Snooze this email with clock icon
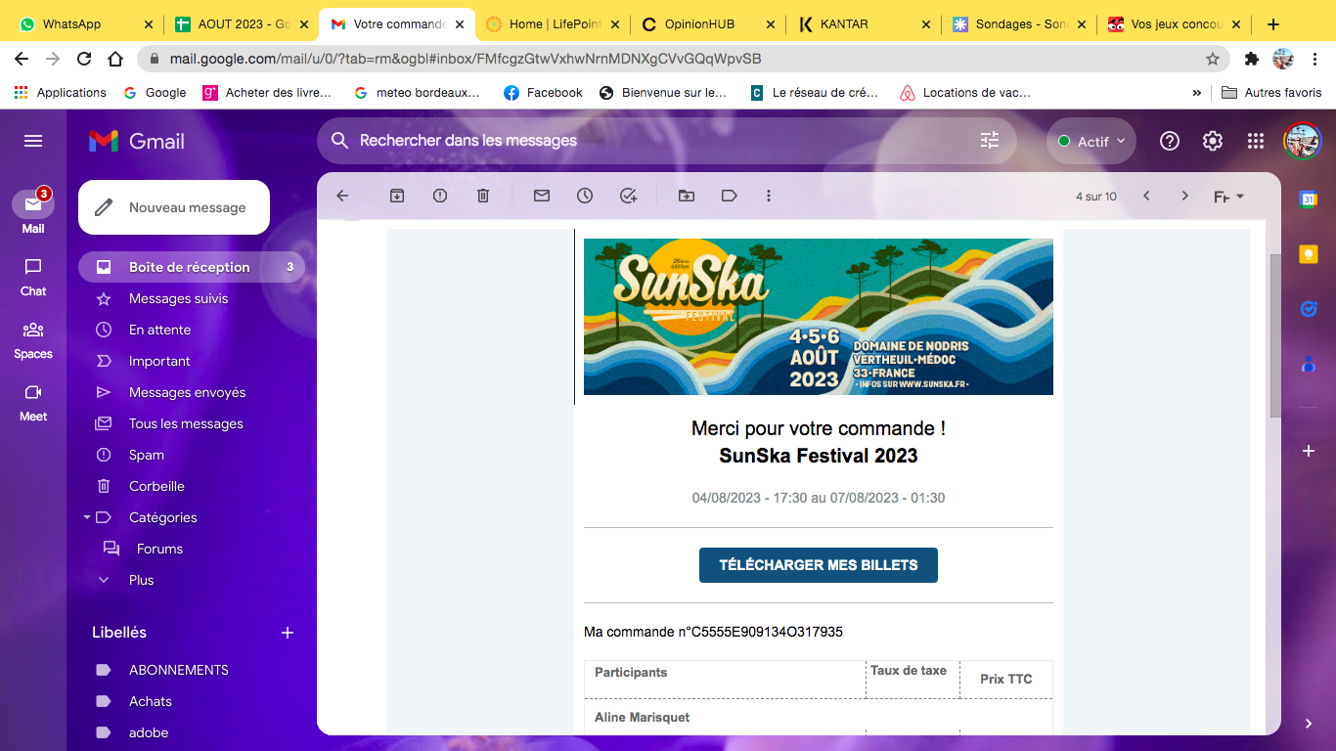 585,196
